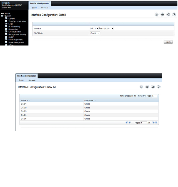Click the Gi1/0/2 table row

[x=89, y=108]
